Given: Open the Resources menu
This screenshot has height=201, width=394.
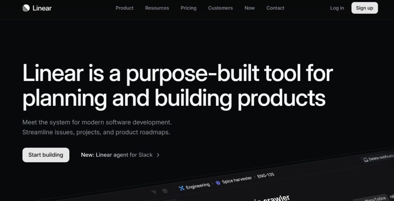Looking at the screenshot, I should [157, 8].
